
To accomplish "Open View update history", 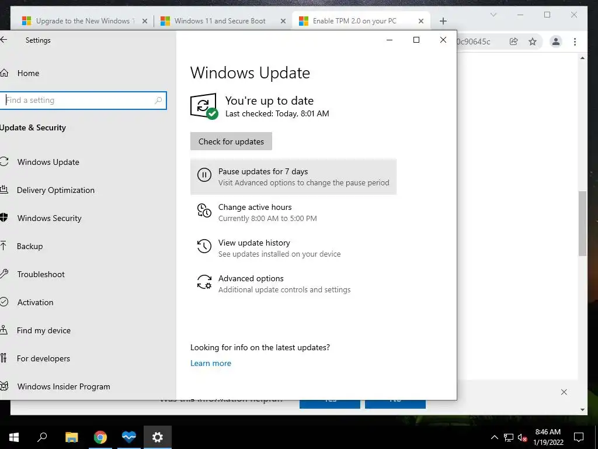I will [x=293, y=248].
